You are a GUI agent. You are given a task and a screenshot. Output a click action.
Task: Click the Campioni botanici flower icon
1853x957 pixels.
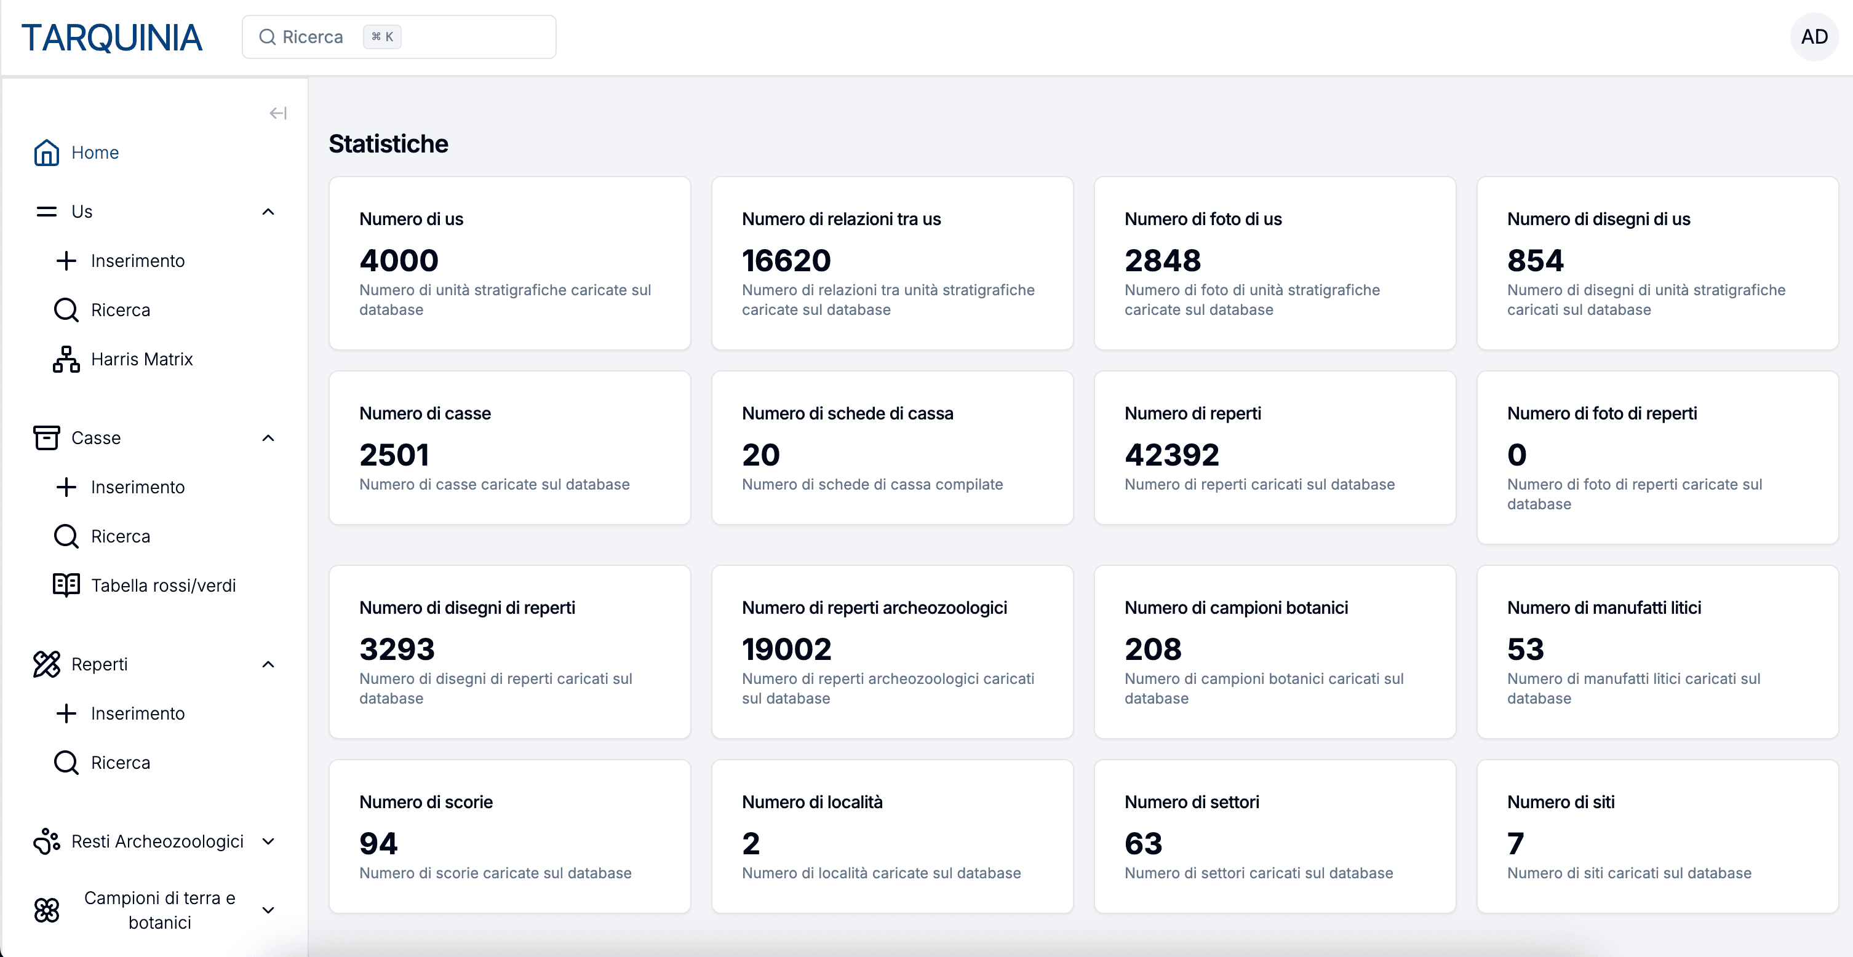point(46,910)
